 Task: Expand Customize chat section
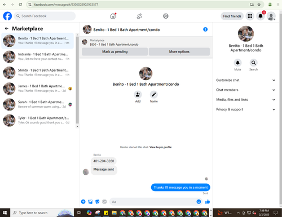(246, 80)
